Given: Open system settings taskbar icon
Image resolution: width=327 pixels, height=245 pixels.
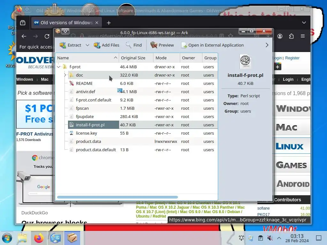Looking at the screenshot, I should (x=56, y=238).
